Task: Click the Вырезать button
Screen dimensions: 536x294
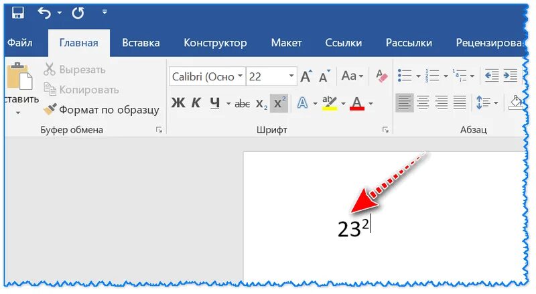Action: point(74,70)
